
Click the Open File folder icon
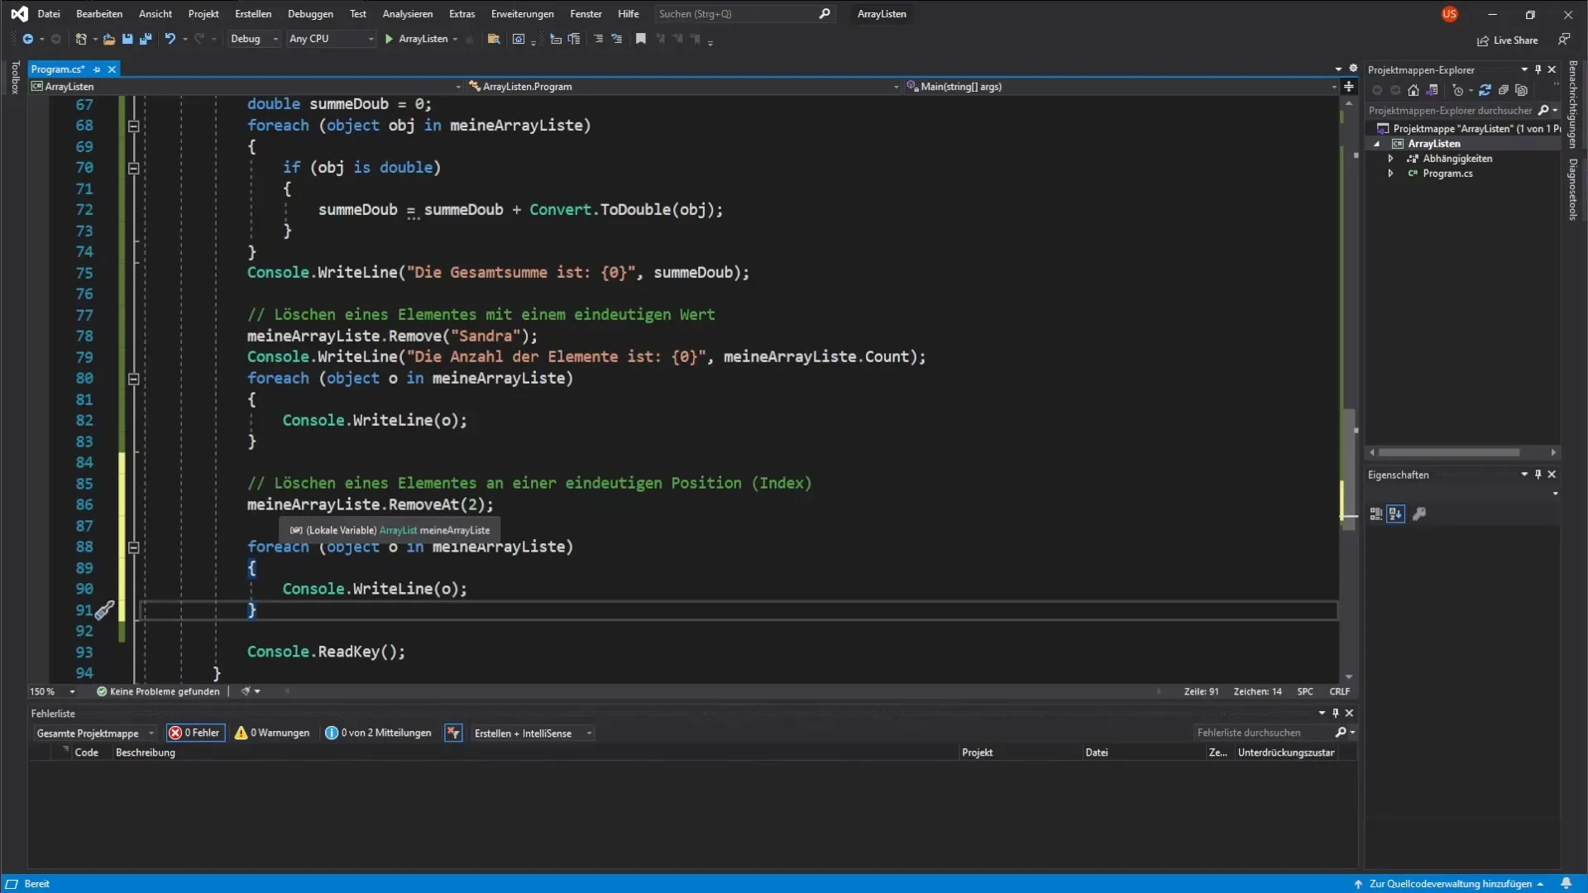[108, 39]
